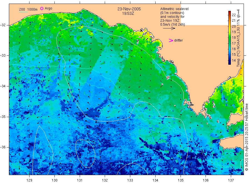The height and width of the screenshot is (184, 250).
Task: Click the colorbar value 17
Action: (234, 43)
